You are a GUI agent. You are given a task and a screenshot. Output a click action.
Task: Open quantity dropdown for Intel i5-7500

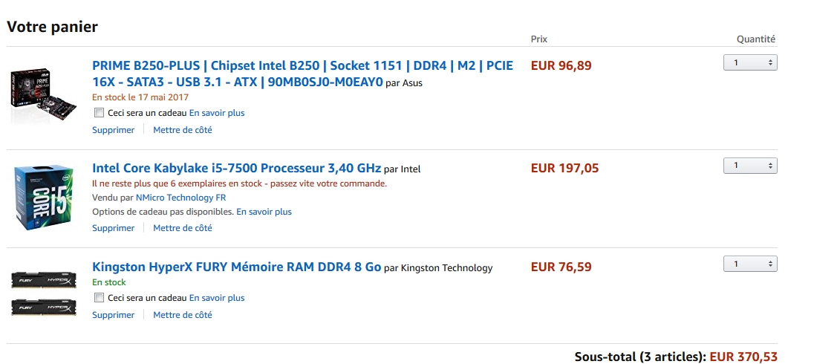tap(750, 166)
